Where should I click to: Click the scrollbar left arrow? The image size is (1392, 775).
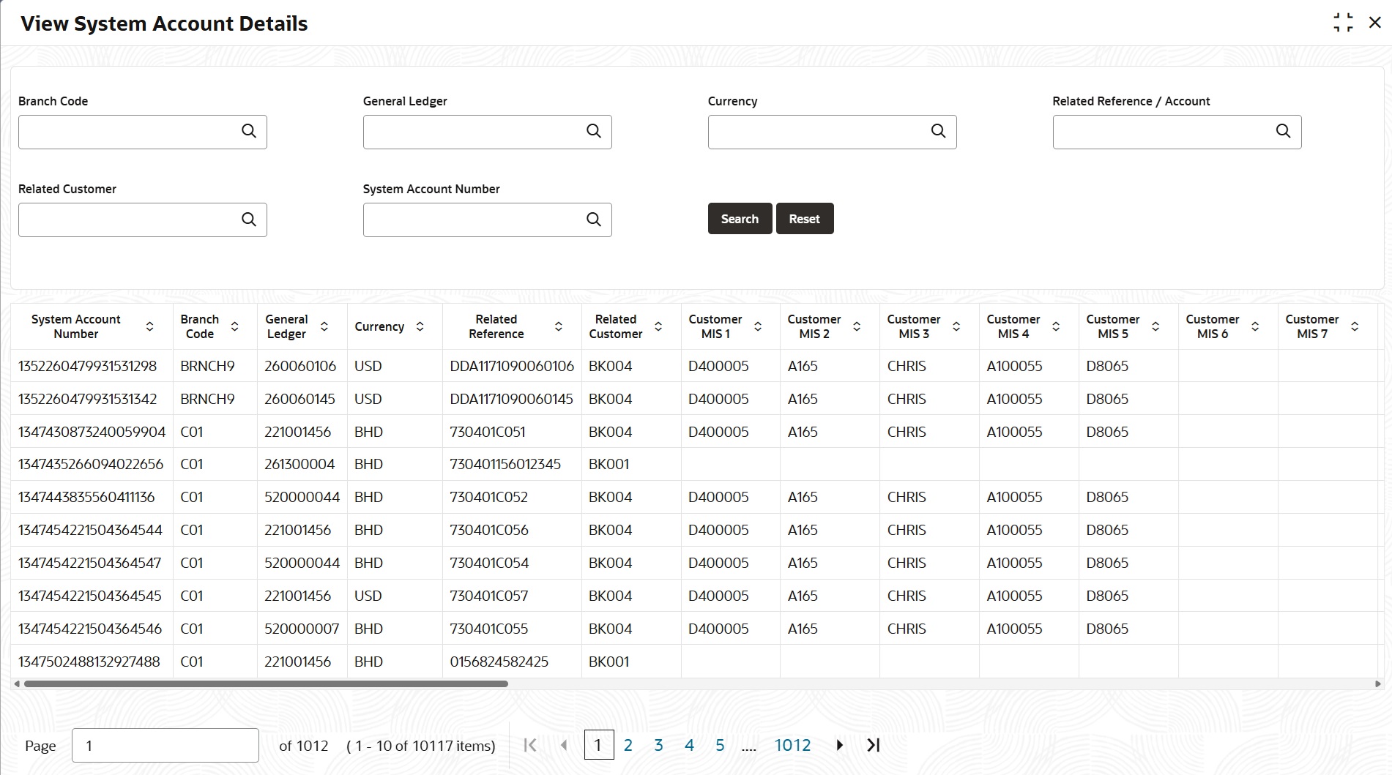point(17,684)
